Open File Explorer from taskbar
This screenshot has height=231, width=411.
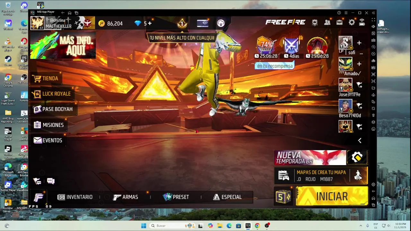220,226
